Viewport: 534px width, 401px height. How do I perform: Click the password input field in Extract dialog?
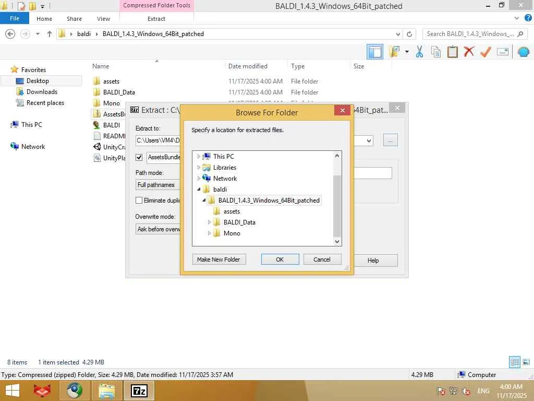(x=373, y=173)
